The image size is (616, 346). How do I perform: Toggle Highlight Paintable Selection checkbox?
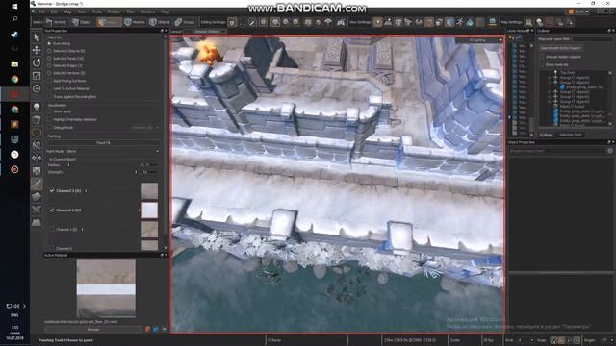(49, 119)
